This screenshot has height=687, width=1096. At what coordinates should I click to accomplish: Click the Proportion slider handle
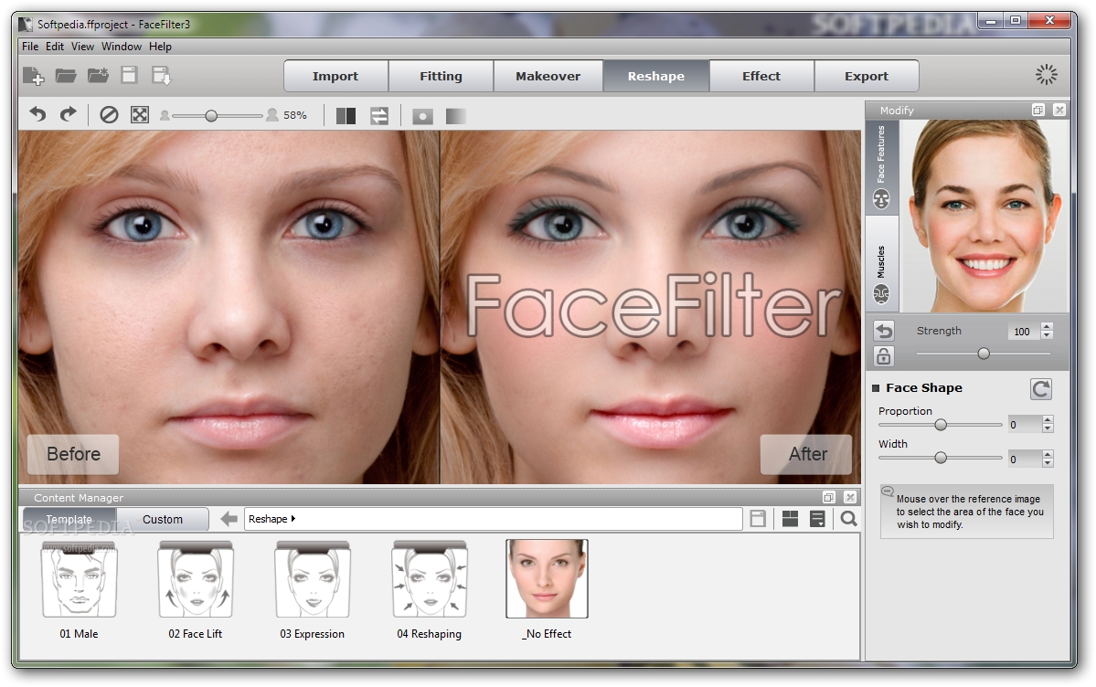pyautogui.click(x=941, y=424)
